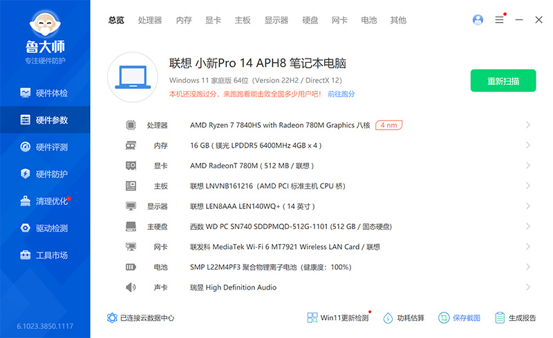The height and width of the screenshot is (338, 553).
Task: Follow the 前往跑分 link
Action: click(341, 94)
